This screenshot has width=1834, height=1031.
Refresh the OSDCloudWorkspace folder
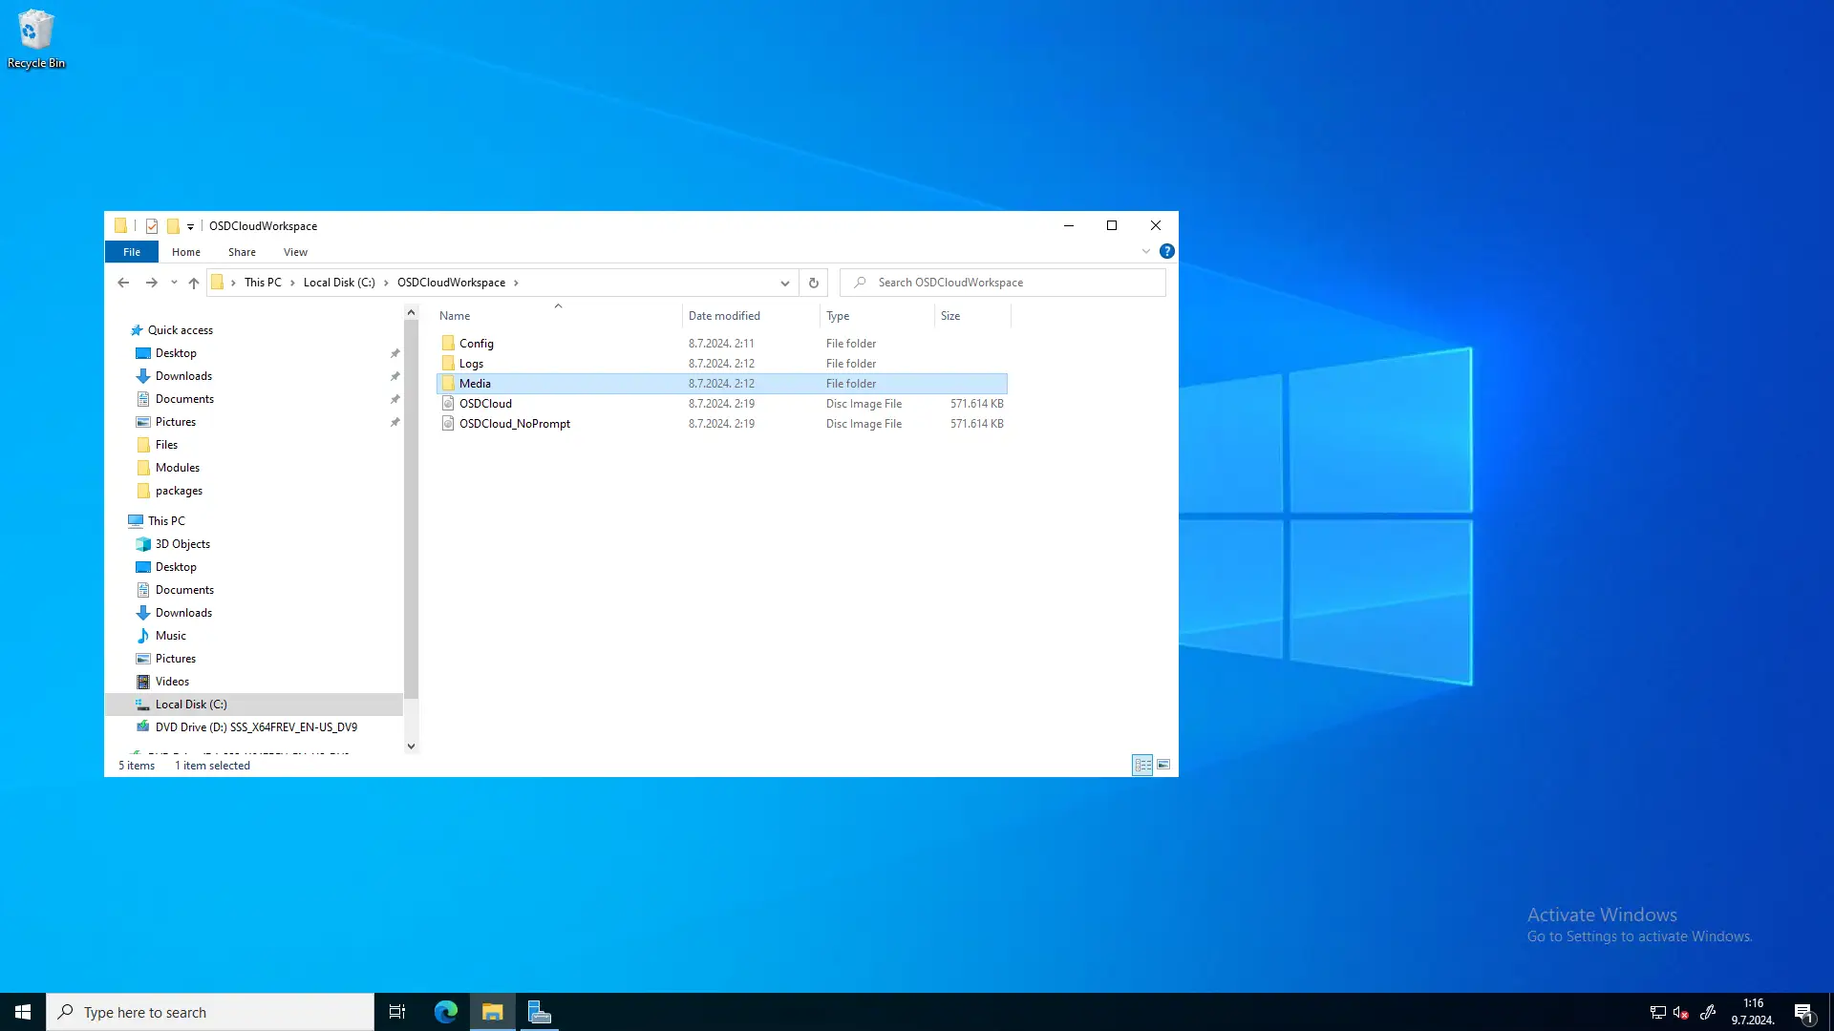pos(814,283)
